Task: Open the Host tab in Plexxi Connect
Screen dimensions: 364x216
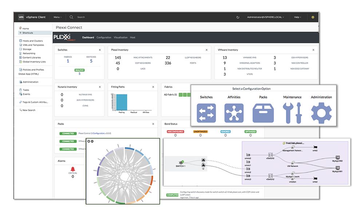Action: (x=132, y=37)
